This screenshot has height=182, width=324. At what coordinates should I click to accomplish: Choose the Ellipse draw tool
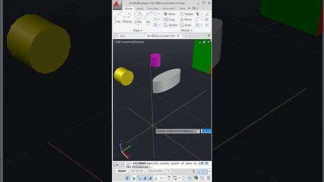point(155,19)
